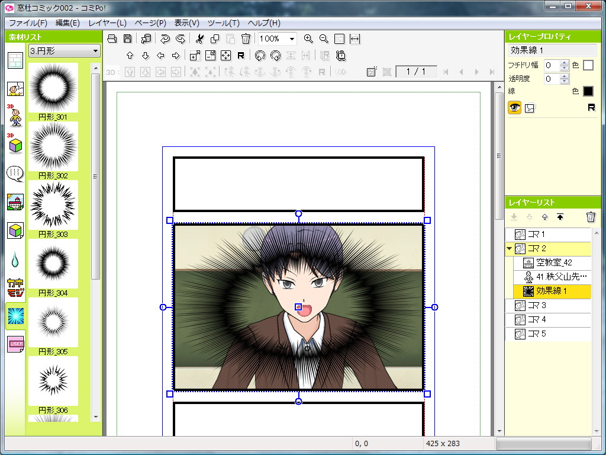This screenshot has width=606, height=455.
Task: Fit whole page to view icon
Action: pyautogui.click(x=339, y=39)
